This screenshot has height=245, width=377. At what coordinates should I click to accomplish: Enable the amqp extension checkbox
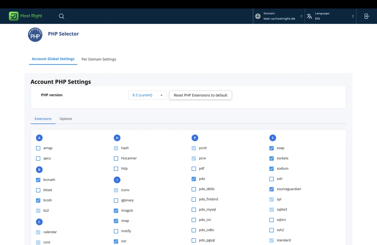coord(38,148)
